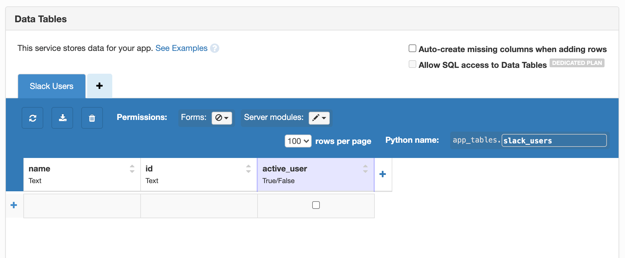Screen dimensions: 625x258
Task: Change the rows per page dropdown
Action: (x=298, y=141)
